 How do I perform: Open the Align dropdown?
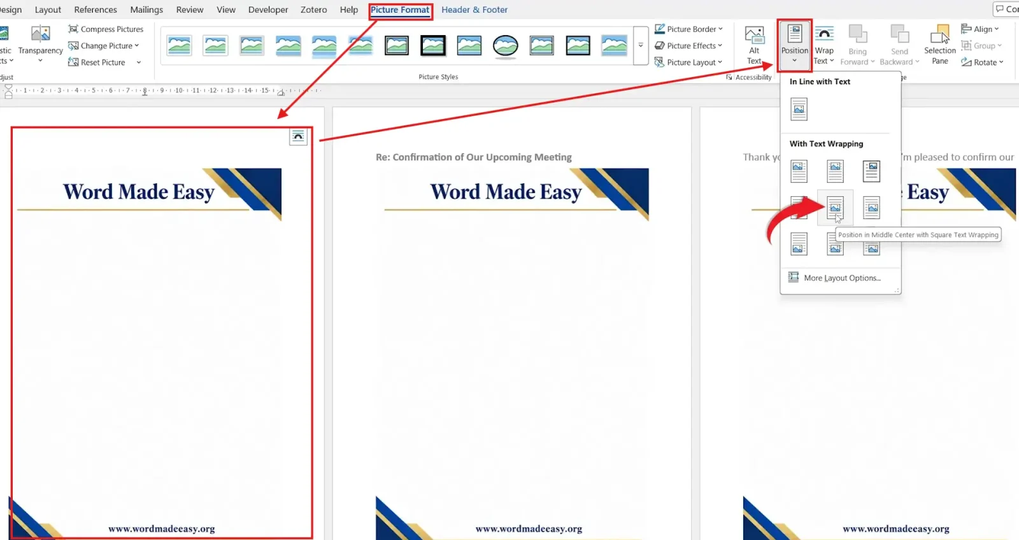point(980,29)
